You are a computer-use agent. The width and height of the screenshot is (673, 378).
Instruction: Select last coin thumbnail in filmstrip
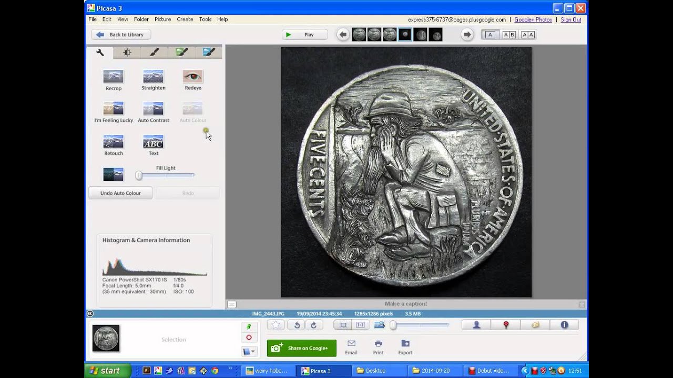(435, 35)
